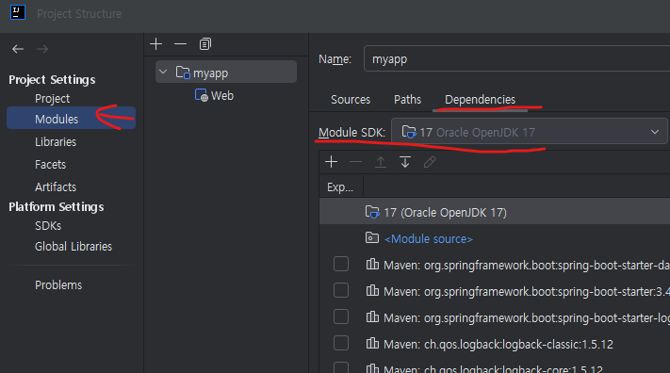Add a dependency with plus button
The image size is (670, 373).
click(x=331, y=162)
